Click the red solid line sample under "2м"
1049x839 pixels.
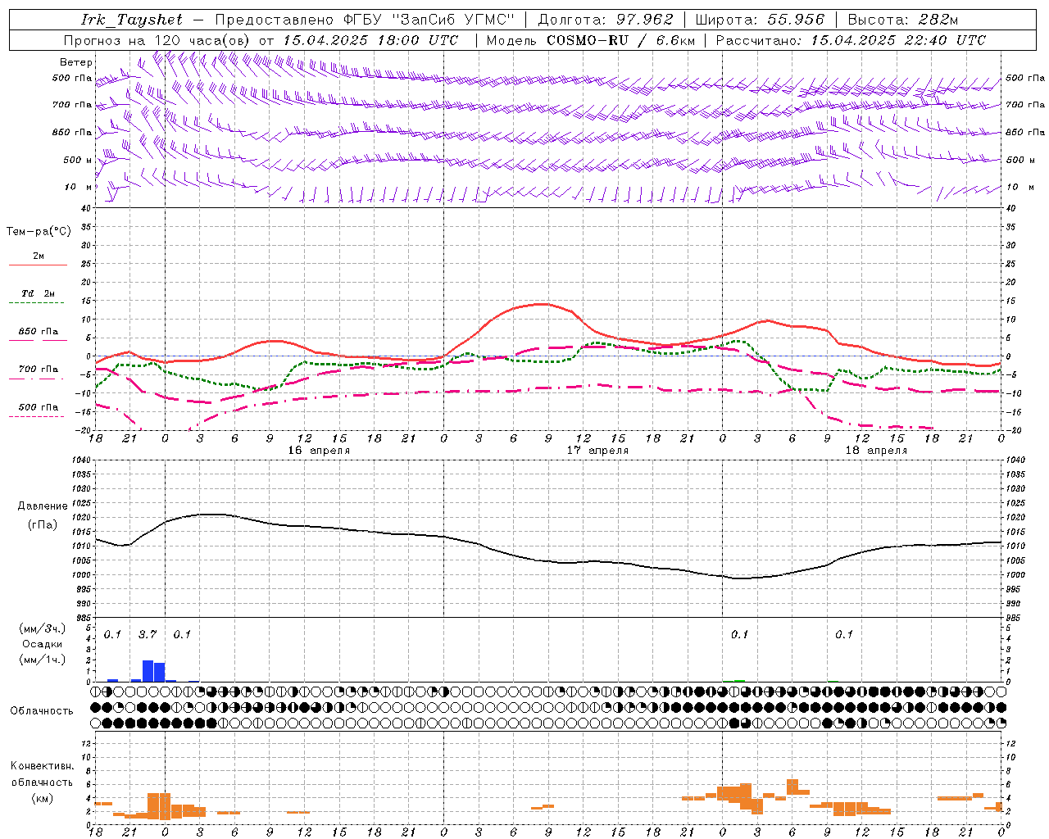[38, 265]
